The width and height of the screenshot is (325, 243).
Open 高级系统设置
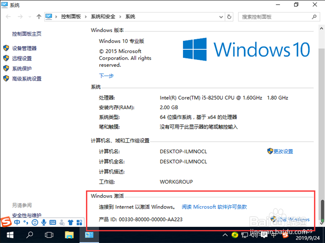click(x=27, y=79)
